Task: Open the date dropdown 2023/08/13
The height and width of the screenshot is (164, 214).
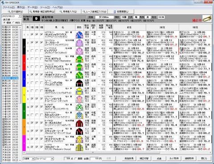Action: pyautogui.click(x=20, y=16)
